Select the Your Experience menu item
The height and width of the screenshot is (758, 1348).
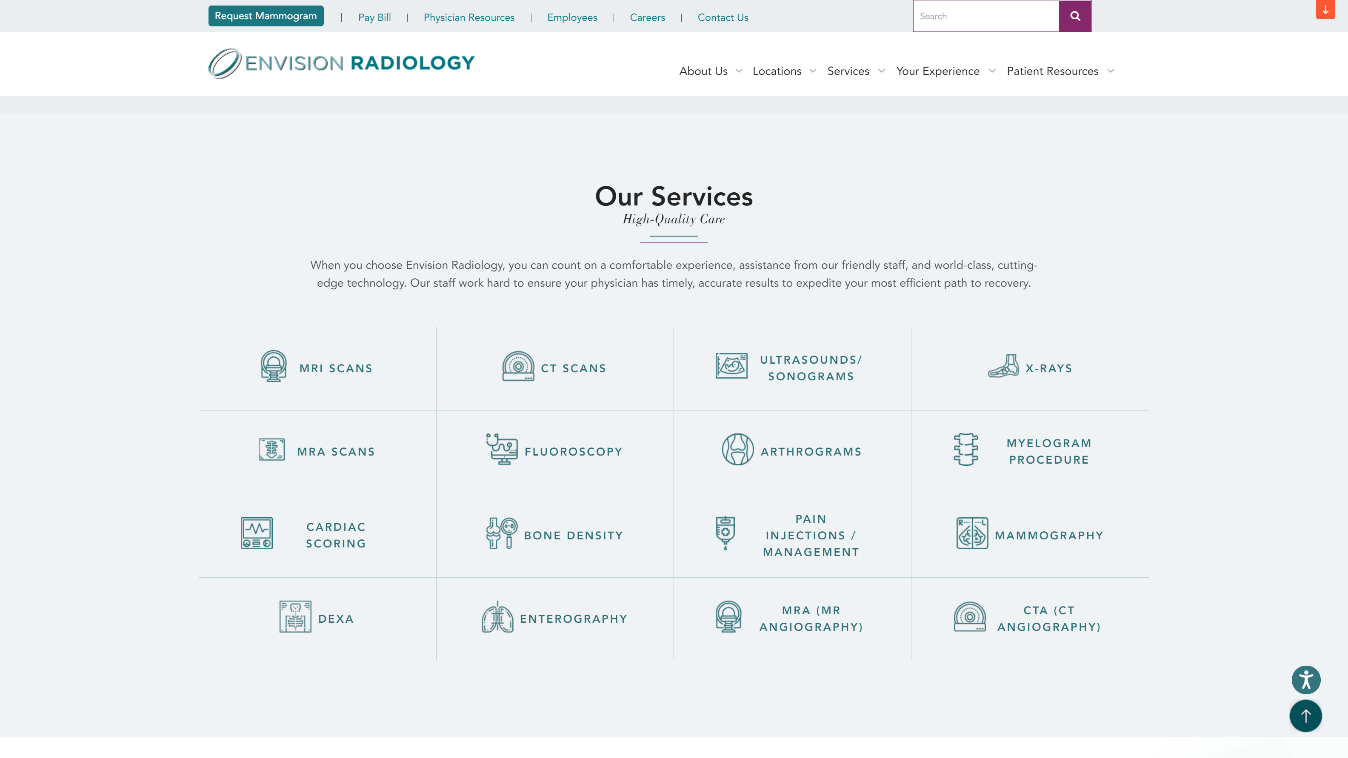coord(938,71)
